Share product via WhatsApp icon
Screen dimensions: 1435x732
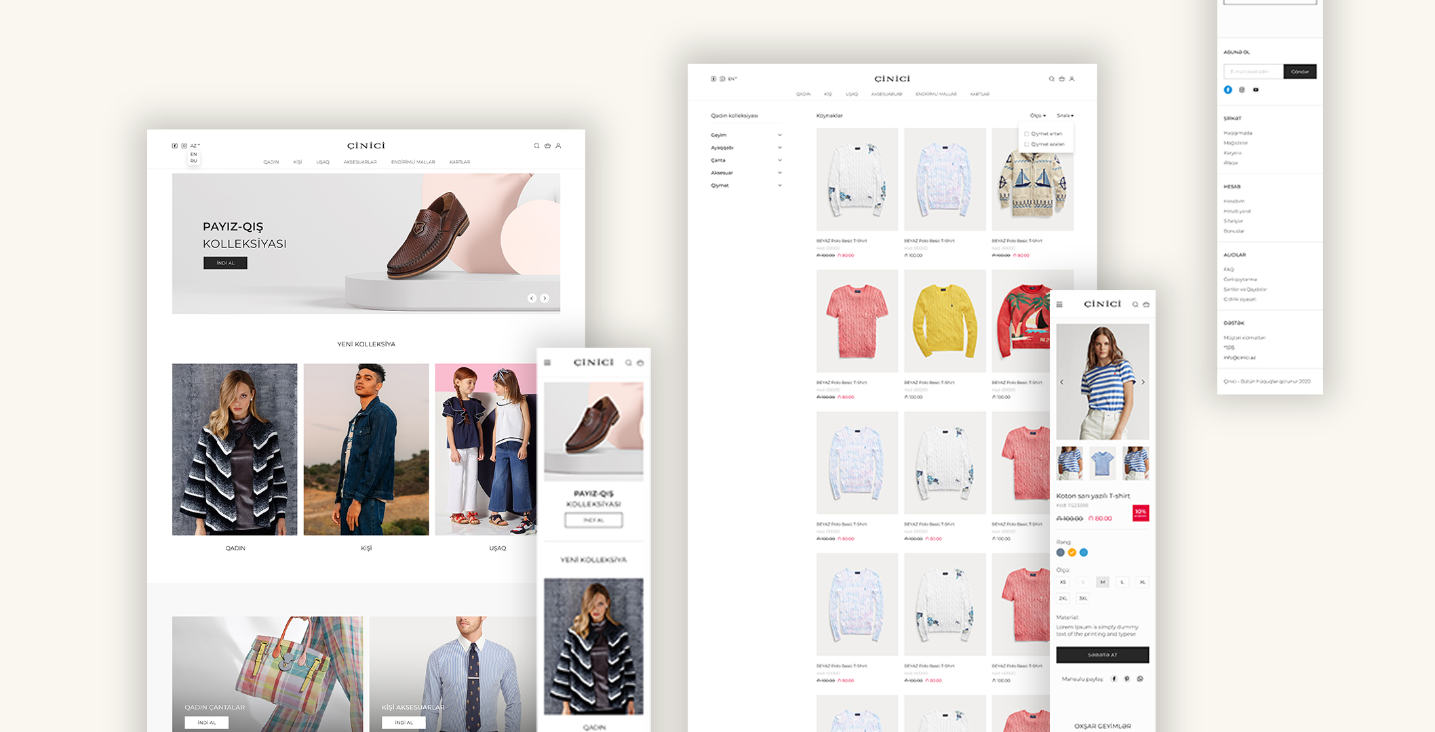1140,678
